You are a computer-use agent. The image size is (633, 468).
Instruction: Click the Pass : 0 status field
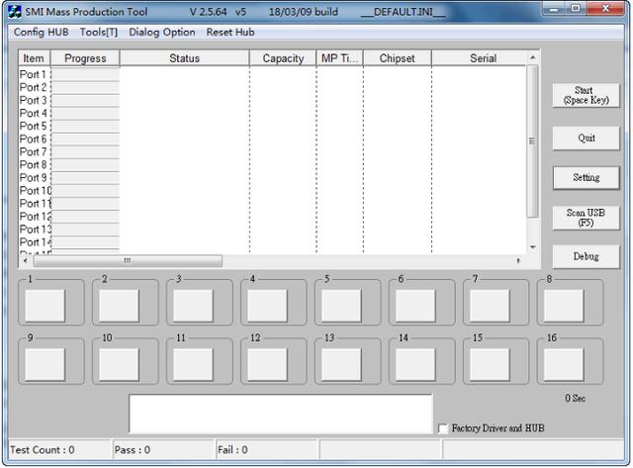click(163, 449)
